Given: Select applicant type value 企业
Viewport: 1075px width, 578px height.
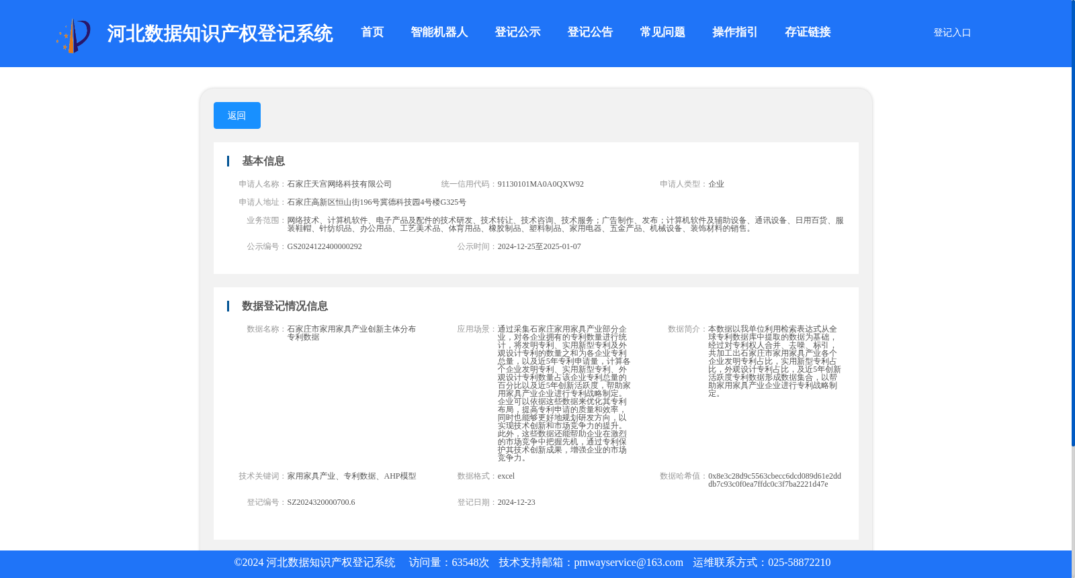Looking at the screenshot, I should [x=716, y=184].
